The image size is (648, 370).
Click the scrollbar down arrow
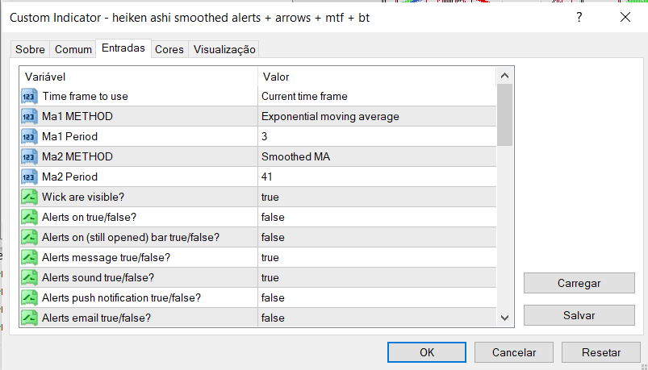coord(504,318)
